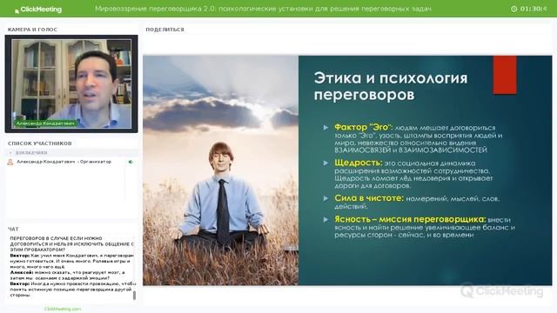Click the ЧАТ panel header
This screenshot has width=557, height=313.
tap(13, 230)
